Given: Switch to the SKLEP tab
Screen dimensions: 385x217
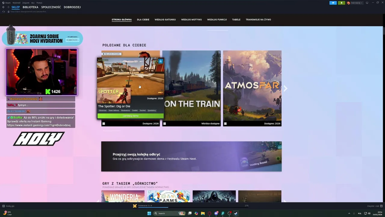Looking at the screenshot, I should [16, 7].
